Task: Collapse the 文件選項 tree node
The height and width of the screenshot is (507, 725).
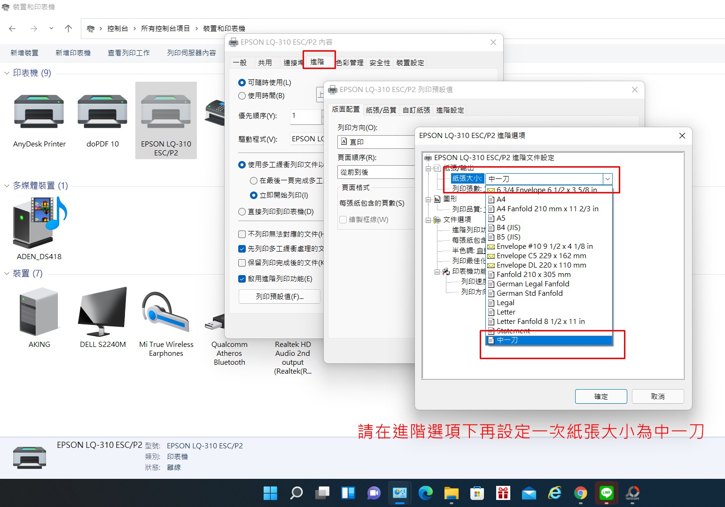Action: tap(429, 220)
